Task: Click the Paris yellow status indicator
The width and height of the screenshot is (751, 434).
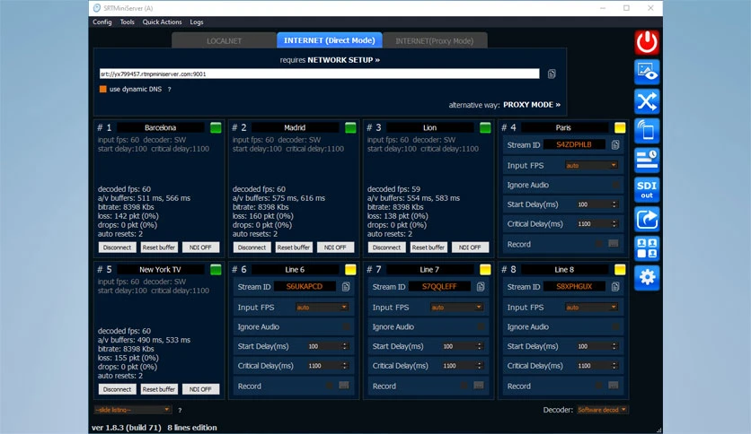Action: (x=620, y=127)
